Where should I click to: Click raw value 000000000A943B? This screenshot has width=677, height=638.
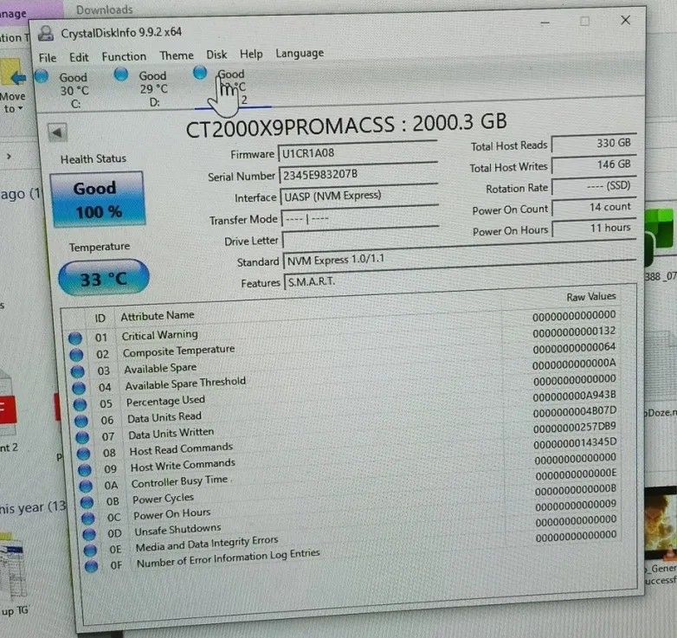coord(575,396)
